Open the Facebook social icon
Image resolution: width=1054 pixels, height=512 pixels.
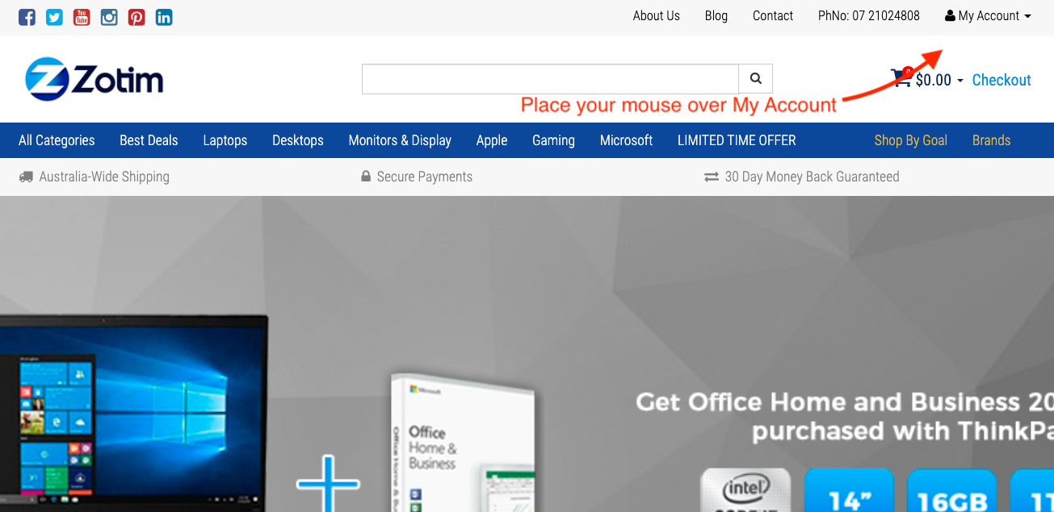(x=27, y=17)
